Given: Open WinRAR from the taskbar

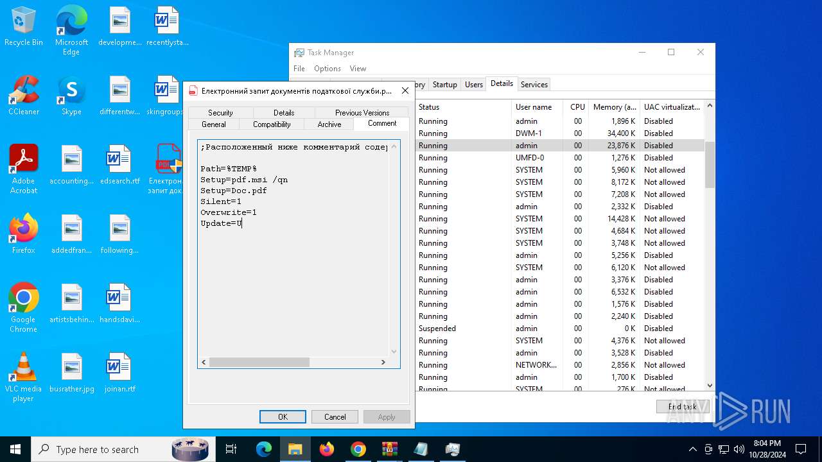Looking at the screenshot, I should tap(390, 449).
